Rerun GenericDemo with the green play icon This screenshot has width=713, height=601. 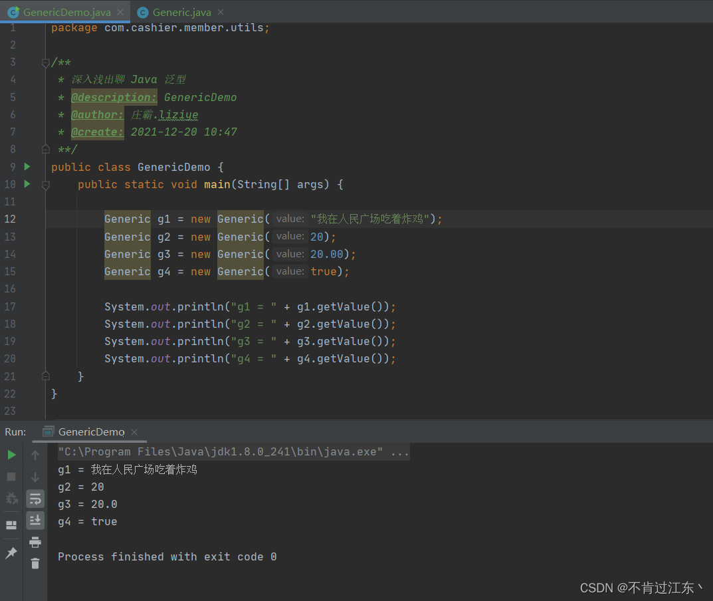pos(12,455)
